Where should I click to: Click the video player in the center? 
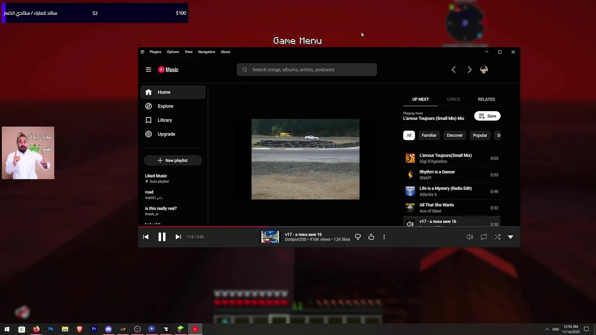(305, 159)
